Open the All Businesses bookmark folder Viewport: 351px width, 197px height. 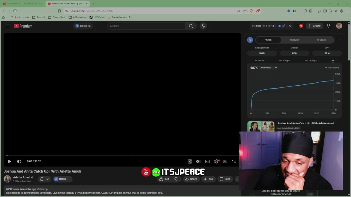pyautogui.click(x=78, y=17)
